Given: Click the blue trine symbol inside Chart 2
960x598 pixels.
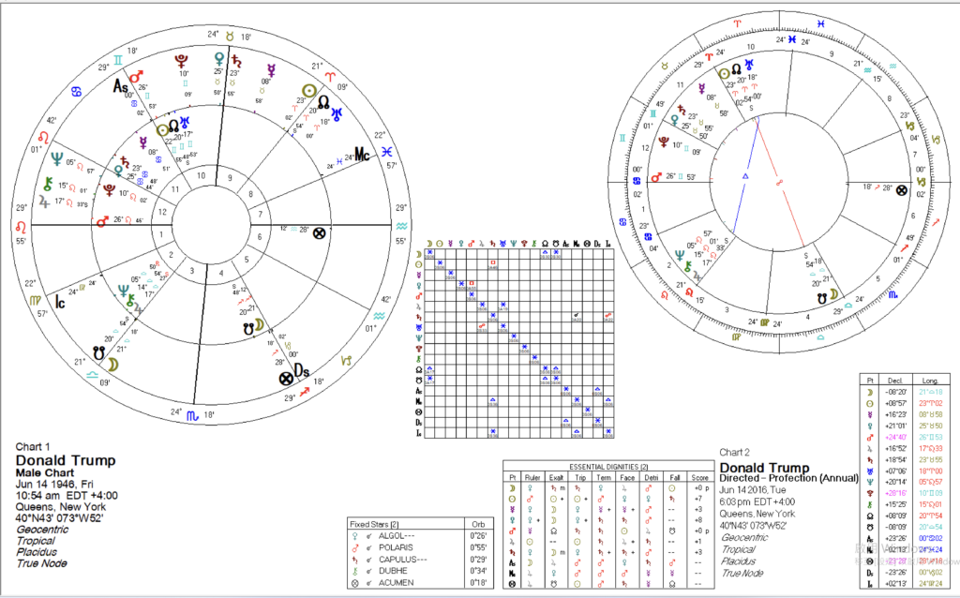Looking at the screenshot, I should pyautogui.click(x=745, y=176).
